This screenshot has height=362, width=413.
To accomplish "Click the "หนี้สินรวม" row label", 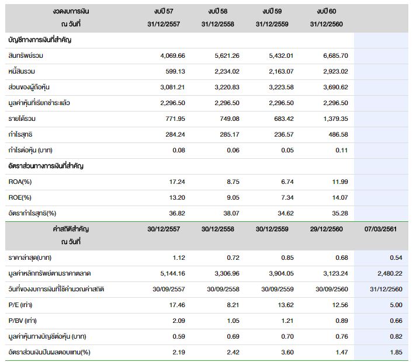I will point(23,71).
